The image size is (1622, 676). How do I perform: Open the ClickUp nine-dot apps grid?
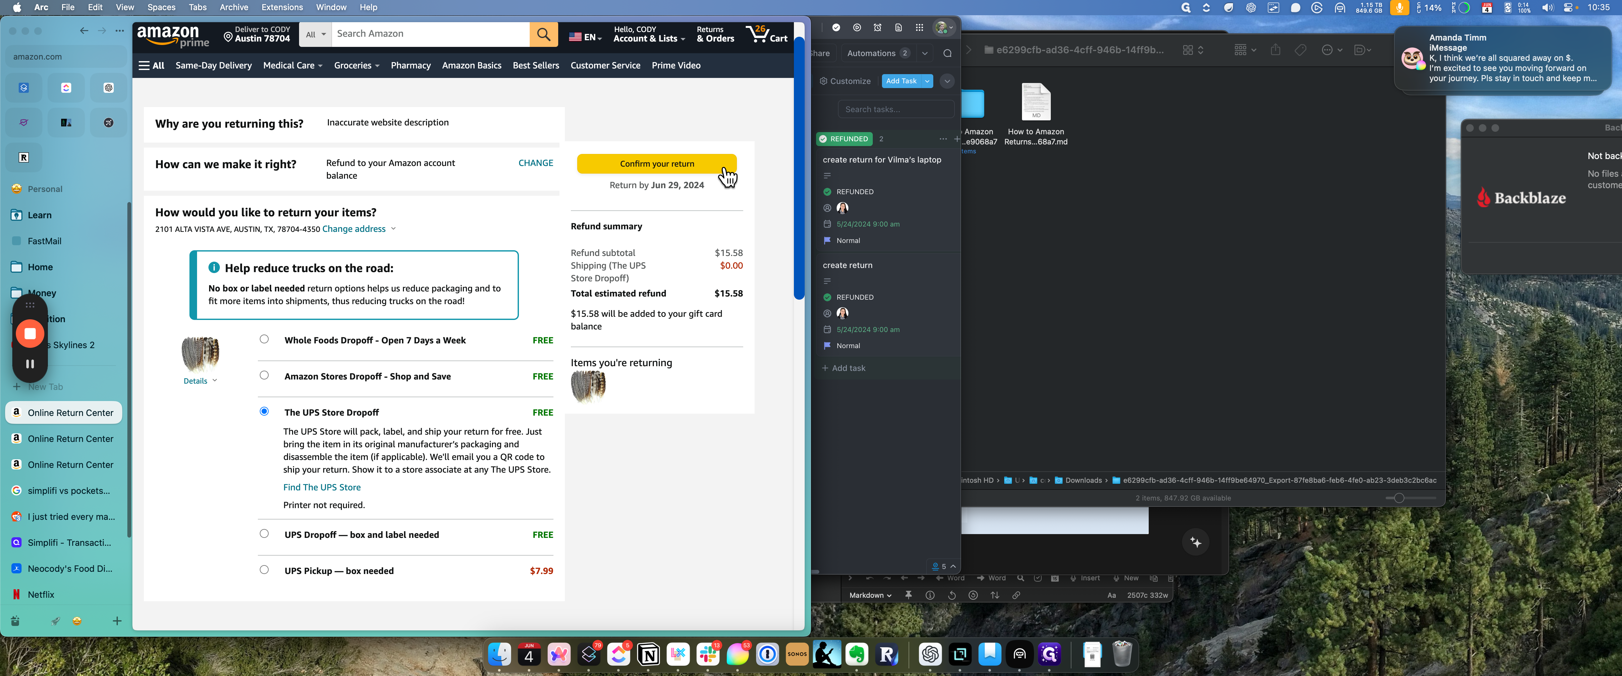(x=919, y=28)
